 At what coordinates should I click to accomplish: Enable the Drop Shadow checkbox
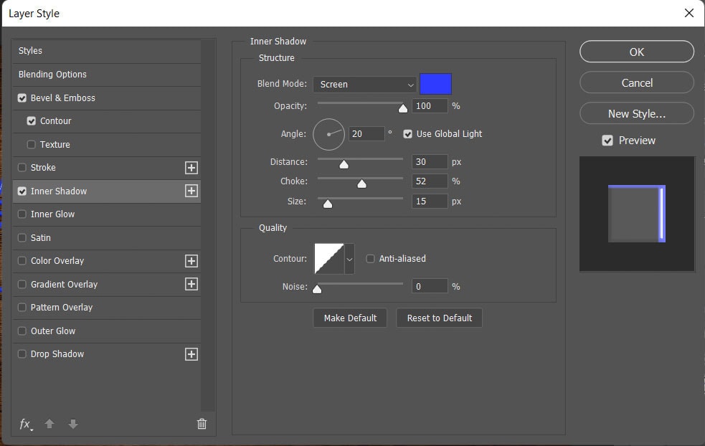click(x=22, y=354)
